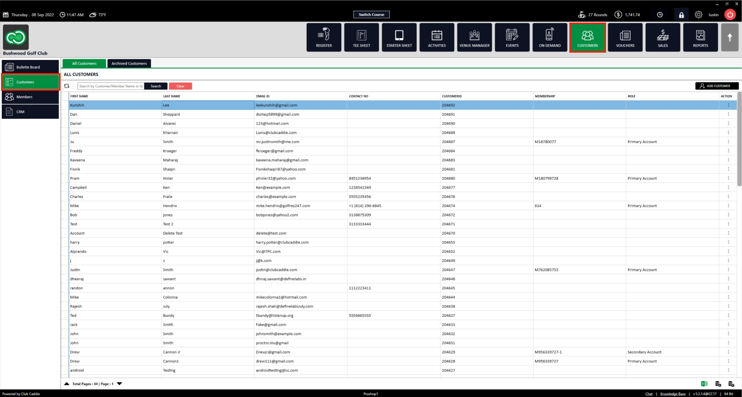Image resolution: width=742 pixels, height=397 pixels.
Task: Collapse the top toolbar with up arrow
Action: point(730,37)
